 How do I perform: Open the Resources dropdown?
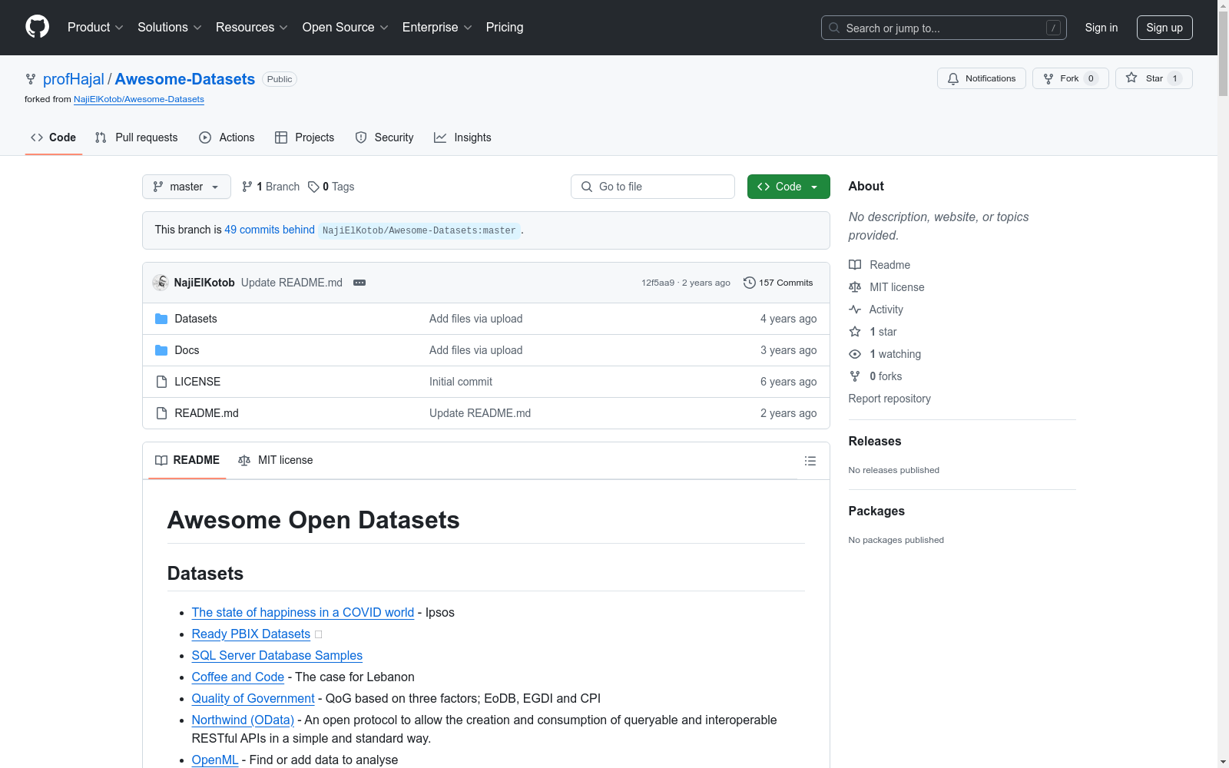pos(252,28)
